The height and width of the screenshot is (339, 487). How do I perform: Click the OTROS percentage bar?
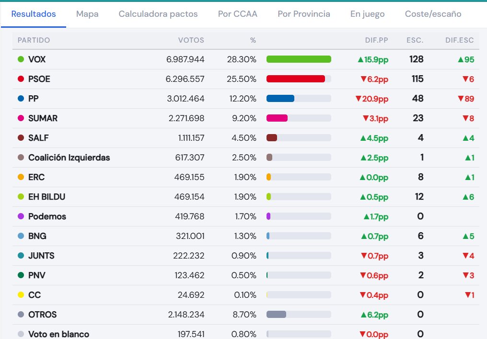tap(299, 315)
